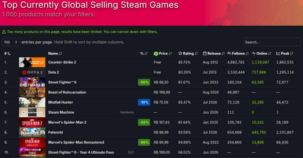Click Counter-Strike 2 online count 1,119,087

tap(260, 62)
